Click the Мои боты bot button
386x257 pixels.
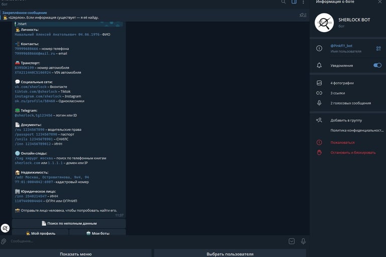tap(98, 232)
